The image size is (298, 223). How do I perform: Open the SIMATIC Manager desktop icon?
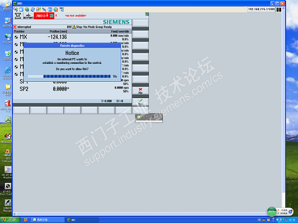pos(7,206)
